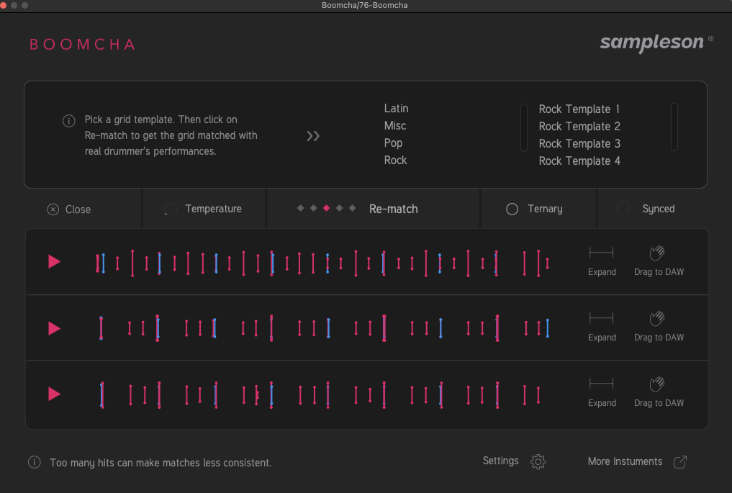Viewport: 732px width, 493px height.
Task: Click the Drag to DAW hand icon in third row
Action: click(656, 384)
